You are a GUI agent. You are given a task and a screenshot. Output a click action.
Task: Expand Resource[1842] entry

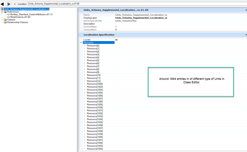point(85,143)
